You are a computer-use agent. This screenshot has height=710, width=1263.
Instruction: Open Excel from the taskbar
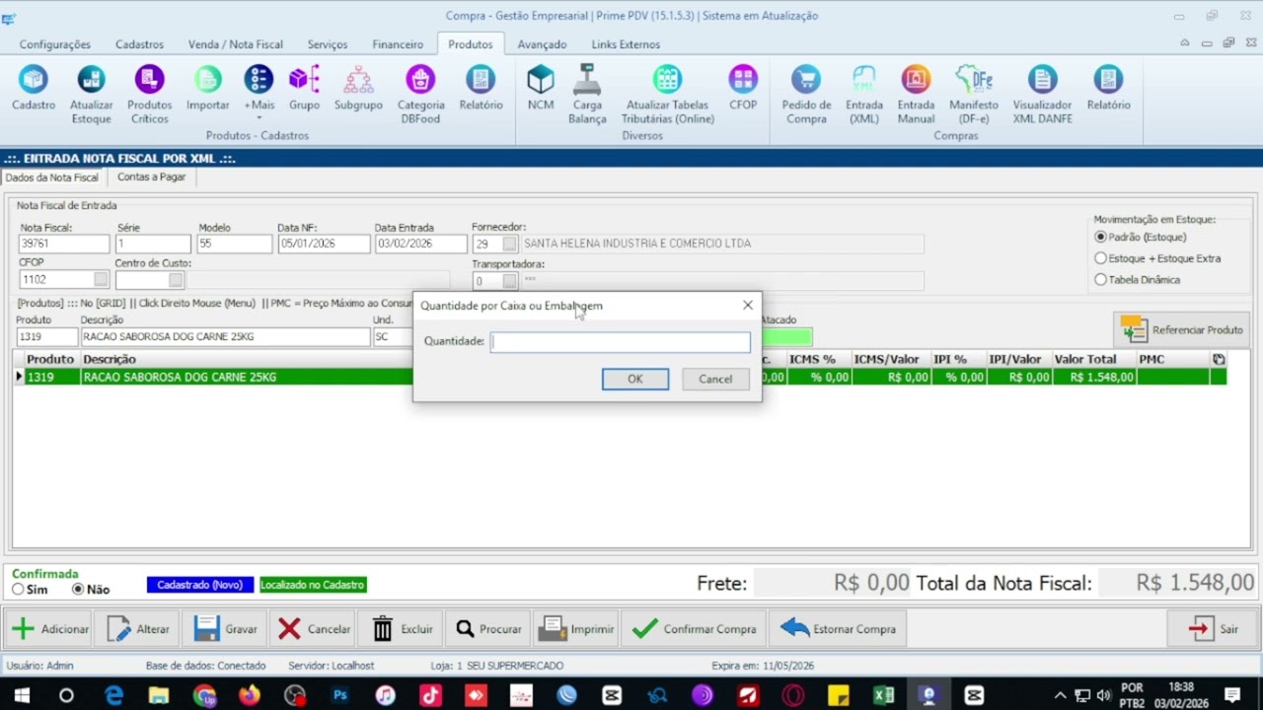(883, 695)
